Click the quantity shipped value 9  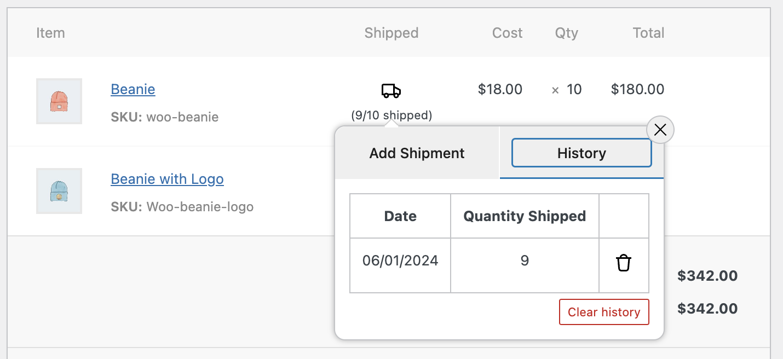pyautogui.click(x=525, y=260)
